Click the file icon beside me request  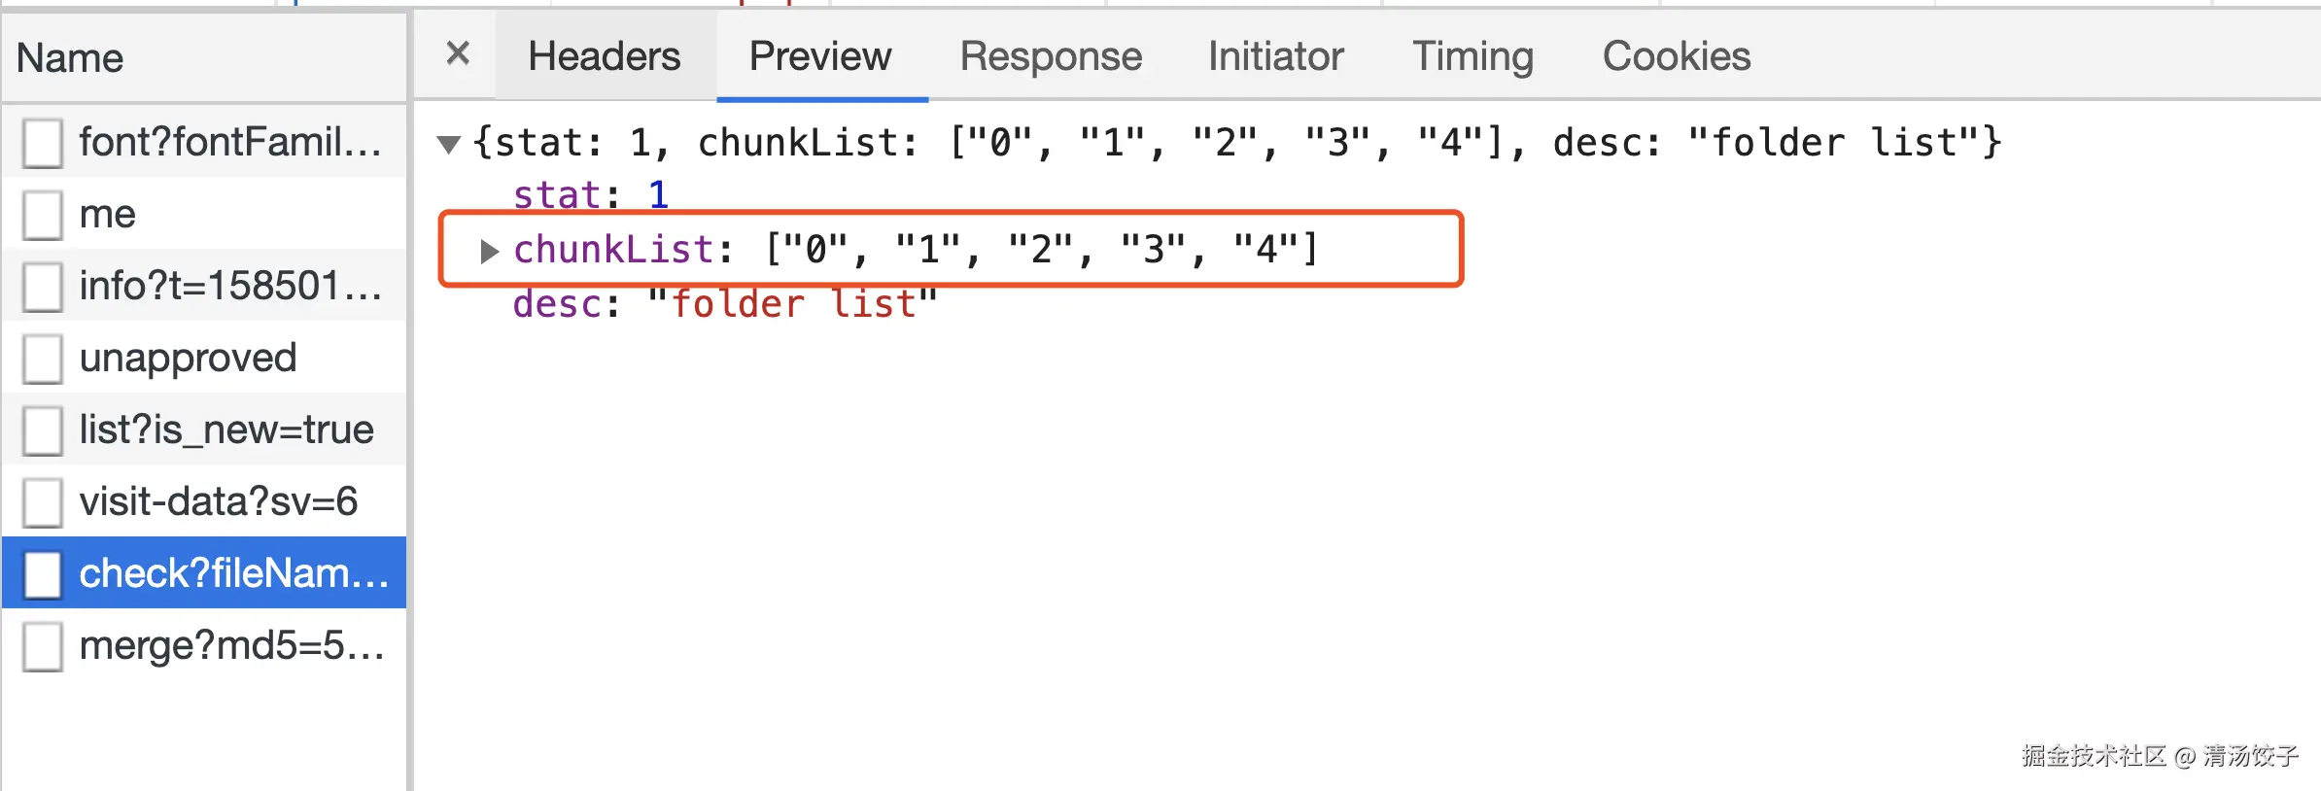click(x=43, y=215)
